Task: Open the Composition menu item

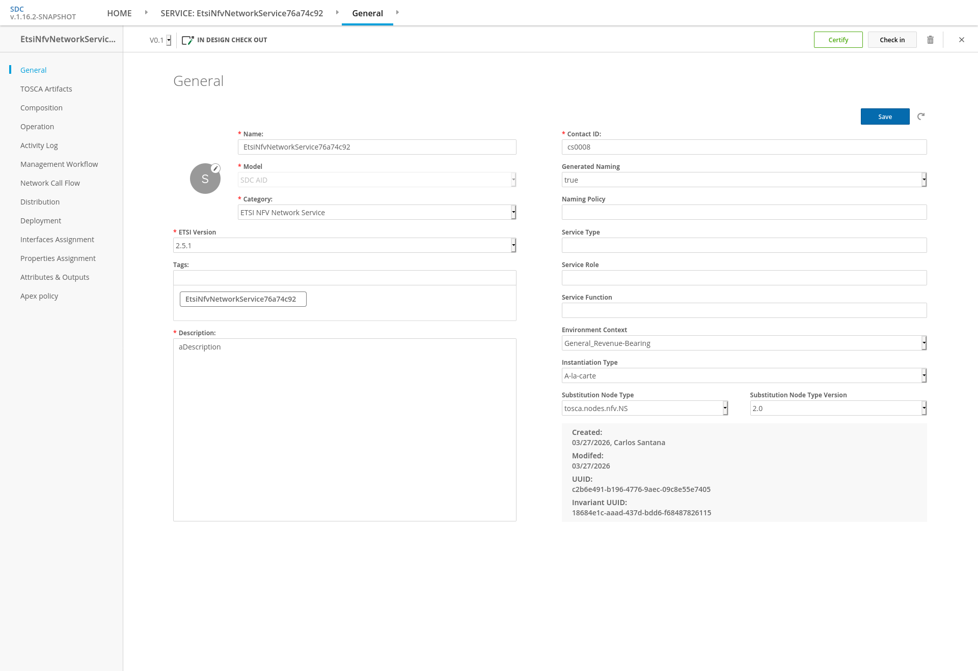Action: click(41, 108)
